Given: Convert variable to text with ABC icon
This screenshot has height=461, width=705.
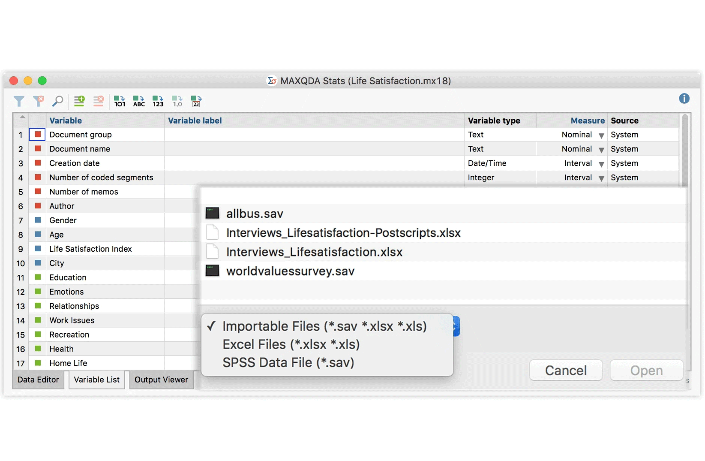Looking at the screenshot, I should point(139,101).
